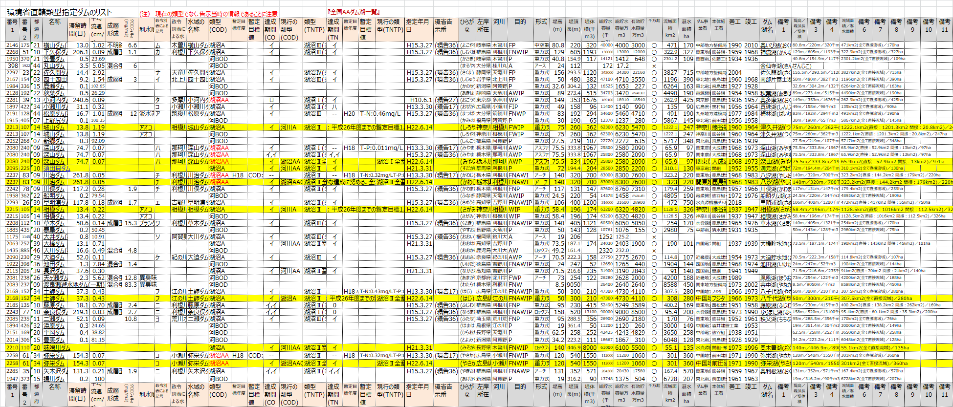Select the 淡水赤 cell in 松原ダム row
The width and height of the screenshot is (953, 407).
(147, 113)
